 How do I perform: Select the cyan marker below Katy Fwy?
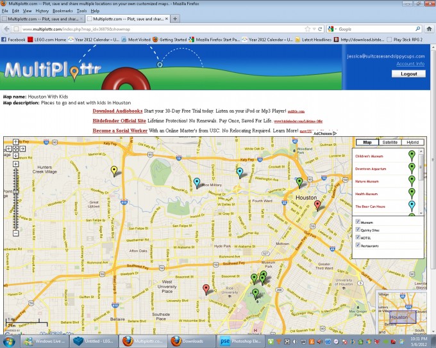click(240, 173)
